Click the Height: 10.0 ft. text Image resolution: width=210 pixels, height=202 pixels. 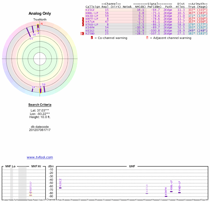[x=40, y=117]
